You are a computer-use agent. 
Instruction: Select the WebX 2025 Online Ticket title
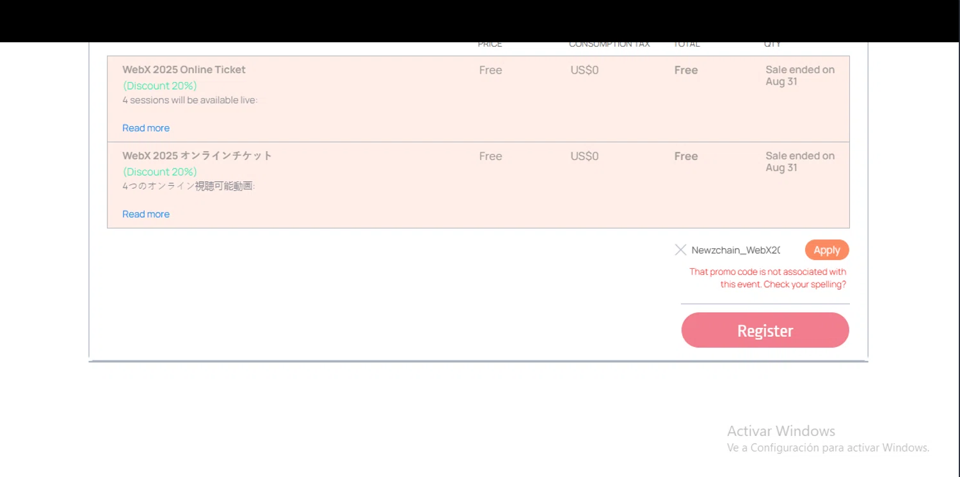click(184, 69)
